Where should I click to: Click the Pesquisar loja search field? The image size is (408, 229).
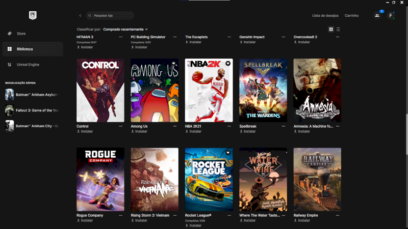(110, 16)
